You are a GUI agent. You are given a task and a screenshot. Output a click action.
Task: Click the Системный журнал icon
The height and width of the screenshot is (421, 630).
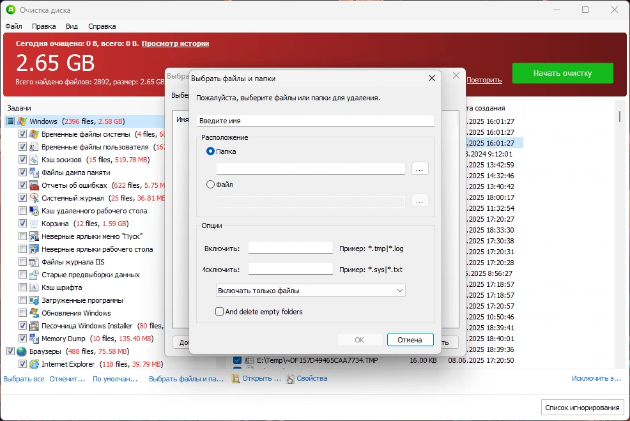pyautogui.click(x=34, y=198)
